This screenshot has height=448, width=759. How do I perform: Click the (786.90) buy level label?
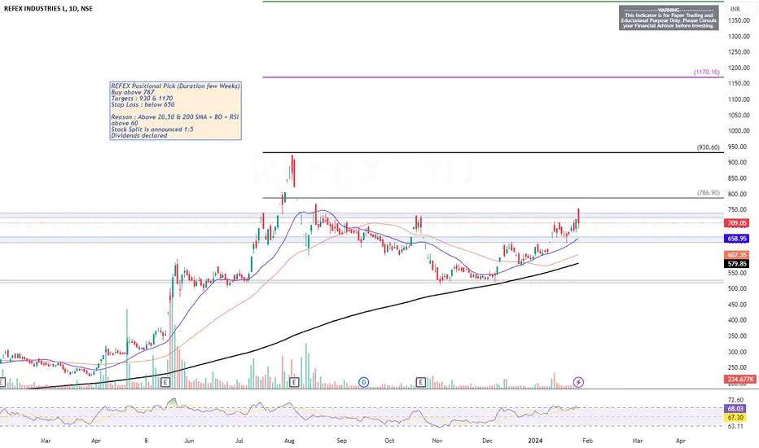[709, 192]
